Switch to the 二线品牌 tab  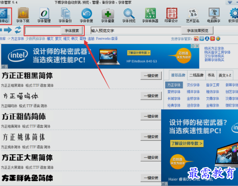pos(197,75)
